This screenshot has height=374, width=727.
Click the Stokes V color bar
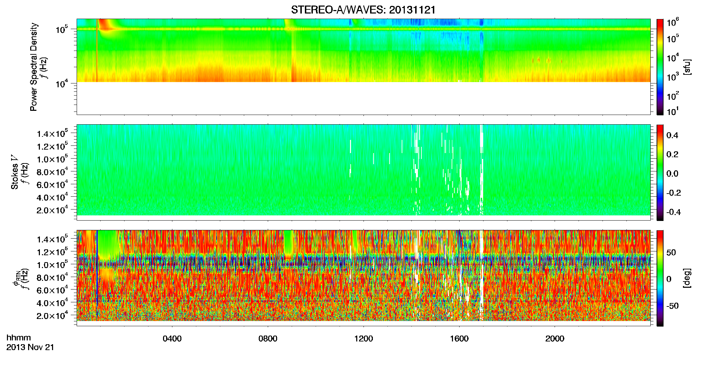click(x=660, y=172)
